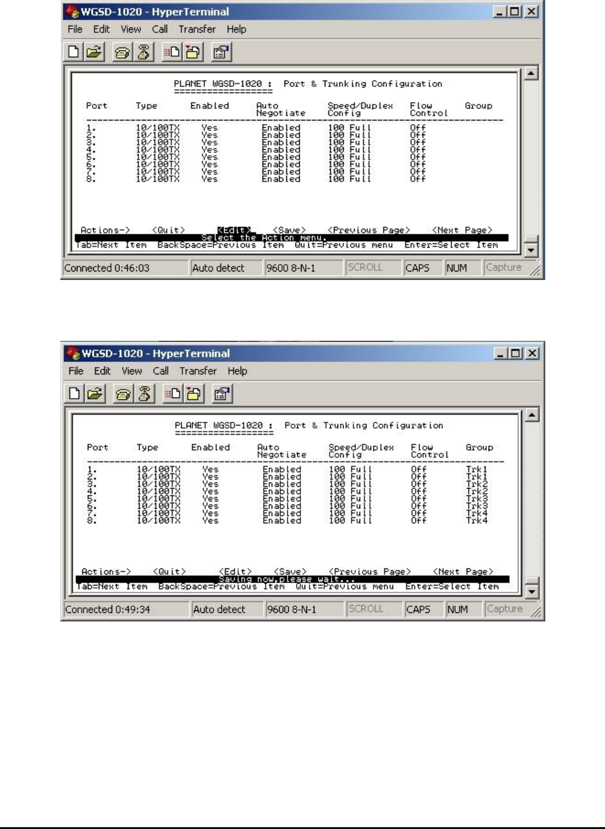Open Call menu in window connected 0:46:03

(160, 29)
